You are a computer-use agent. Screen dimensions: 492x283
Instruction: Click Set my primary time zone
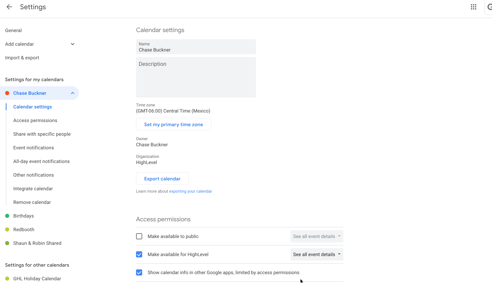[174, 124]
